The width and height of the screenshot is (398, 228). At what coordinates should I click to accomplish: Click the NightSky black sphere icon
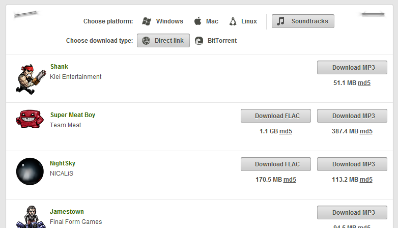[x=30, y=171]
